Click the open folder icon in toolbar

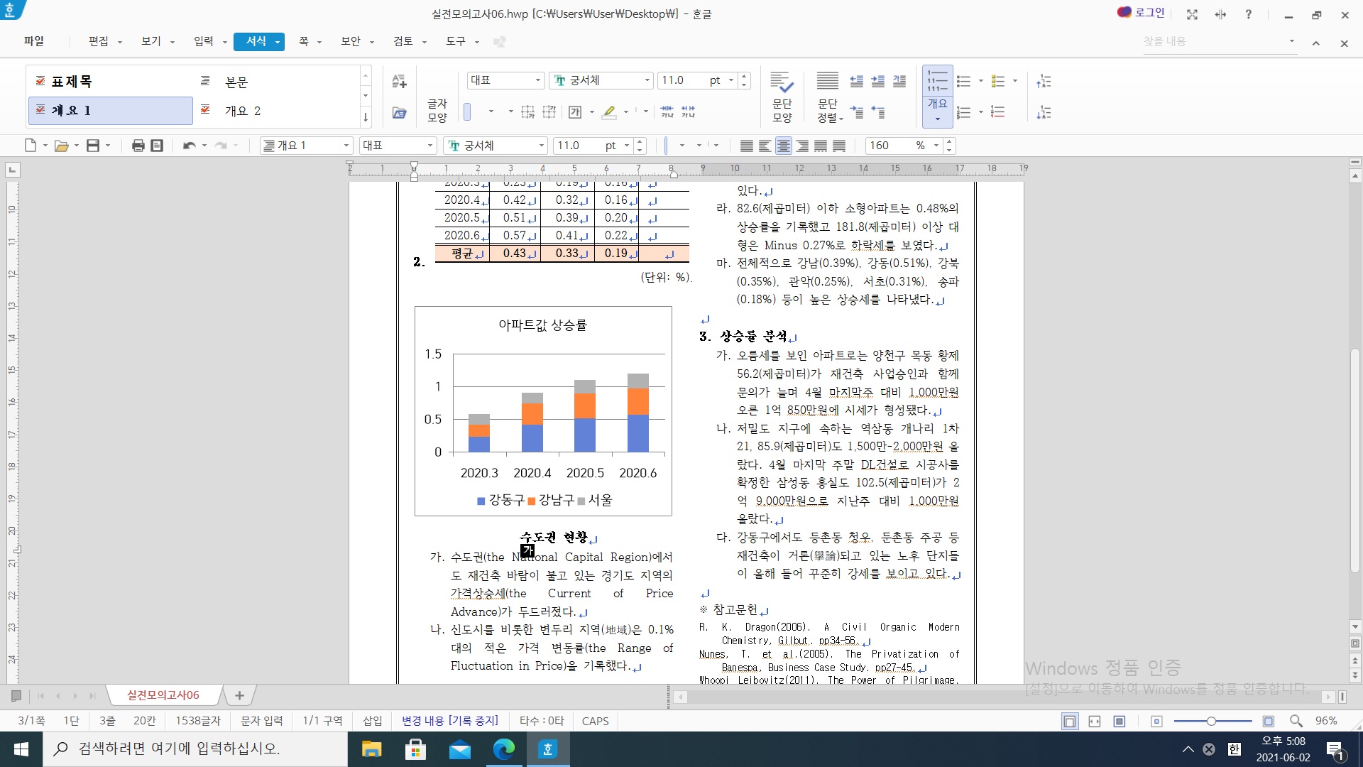coord(61,146)
